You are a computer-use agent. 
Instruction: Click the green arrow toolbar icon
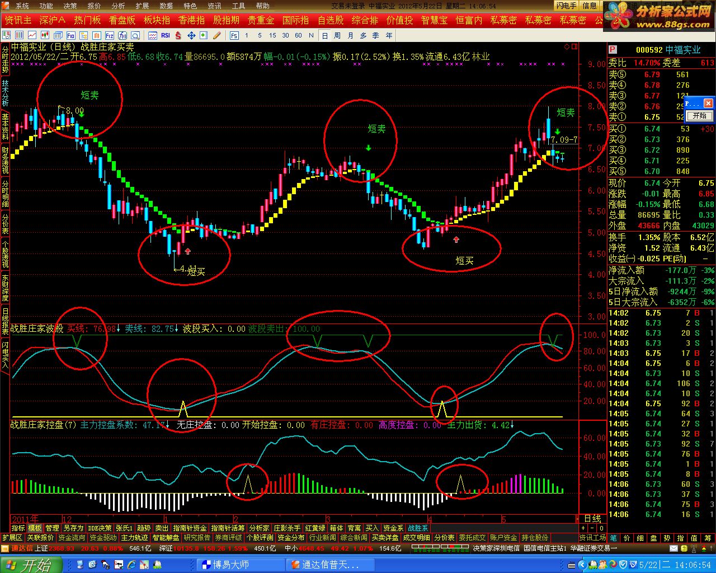coord(204,35)
